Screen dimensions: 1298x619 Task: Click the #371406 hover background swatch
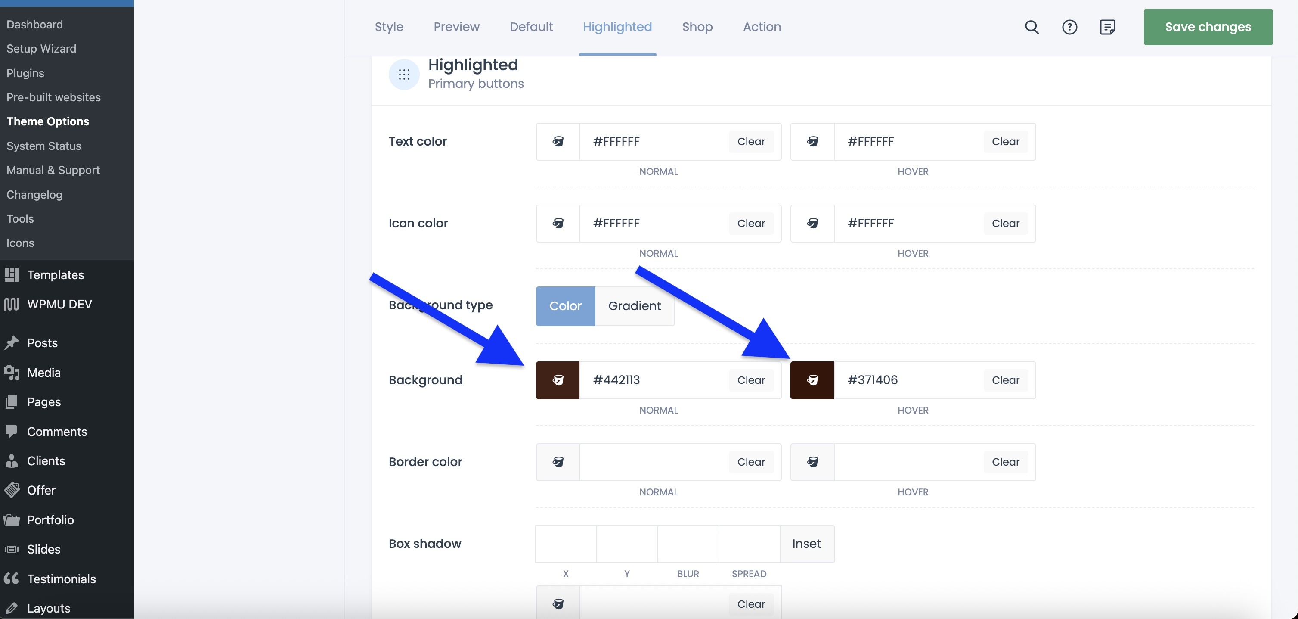[812, 380]
